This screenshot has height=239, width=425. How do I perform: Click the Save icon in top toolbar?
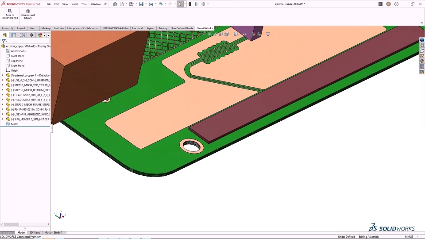[141, 4]
